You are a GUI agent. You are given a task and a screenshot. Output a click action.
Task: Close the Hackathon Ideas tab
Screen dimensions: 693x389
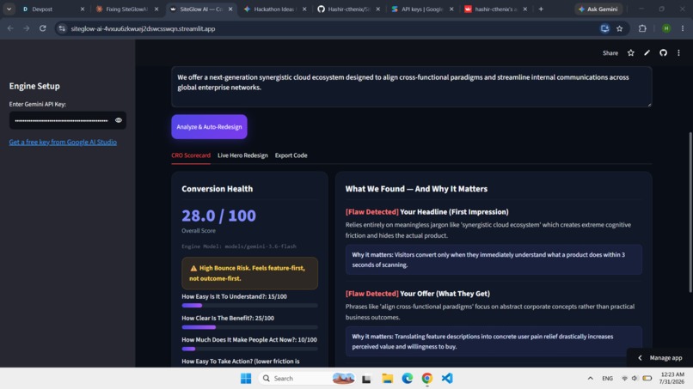coord(304,9)
